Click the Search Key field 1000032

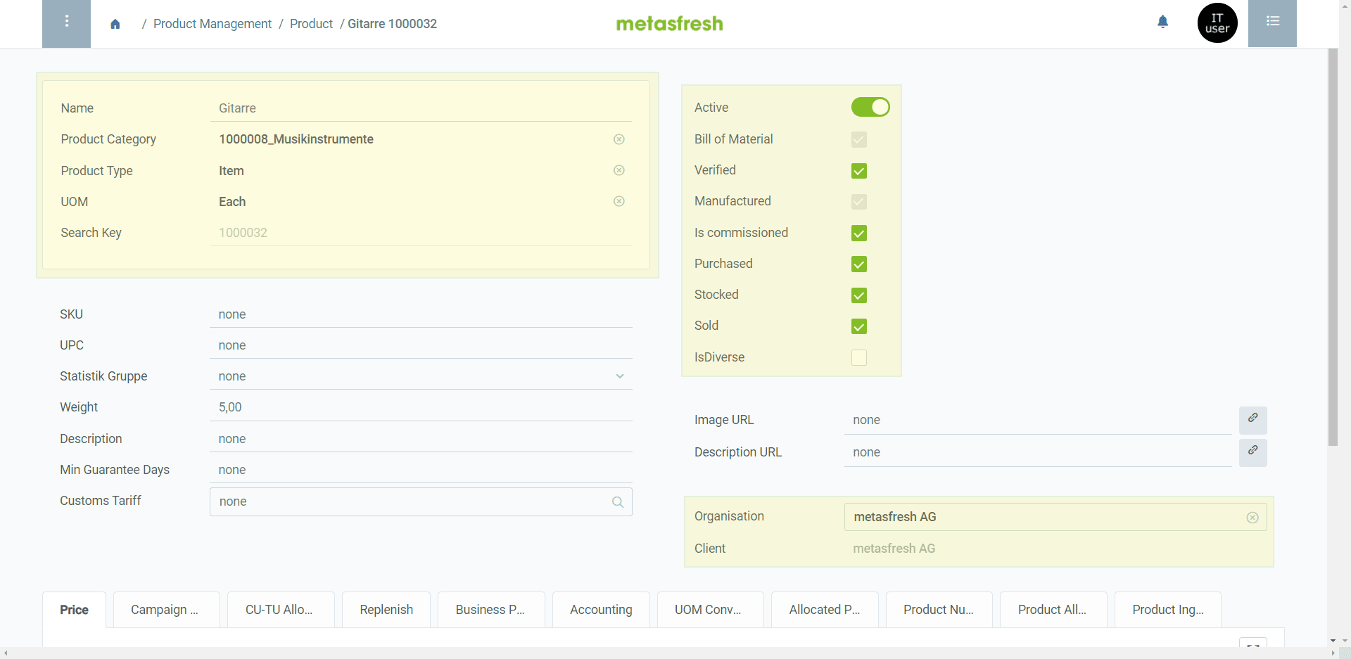pyautogui.click(x=421, y=233)
